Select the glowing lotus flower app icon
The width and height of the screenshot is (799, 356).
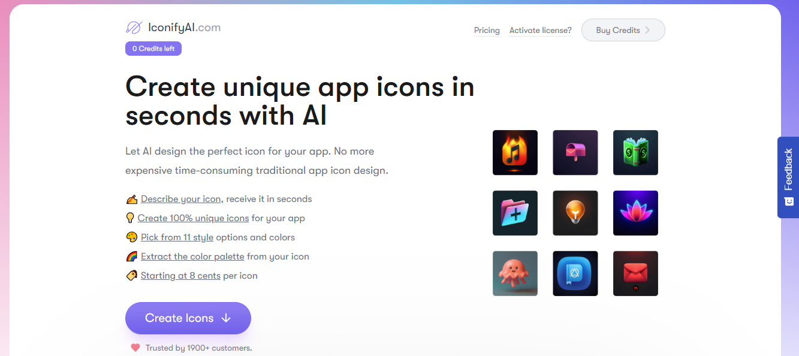click(635, 213)
